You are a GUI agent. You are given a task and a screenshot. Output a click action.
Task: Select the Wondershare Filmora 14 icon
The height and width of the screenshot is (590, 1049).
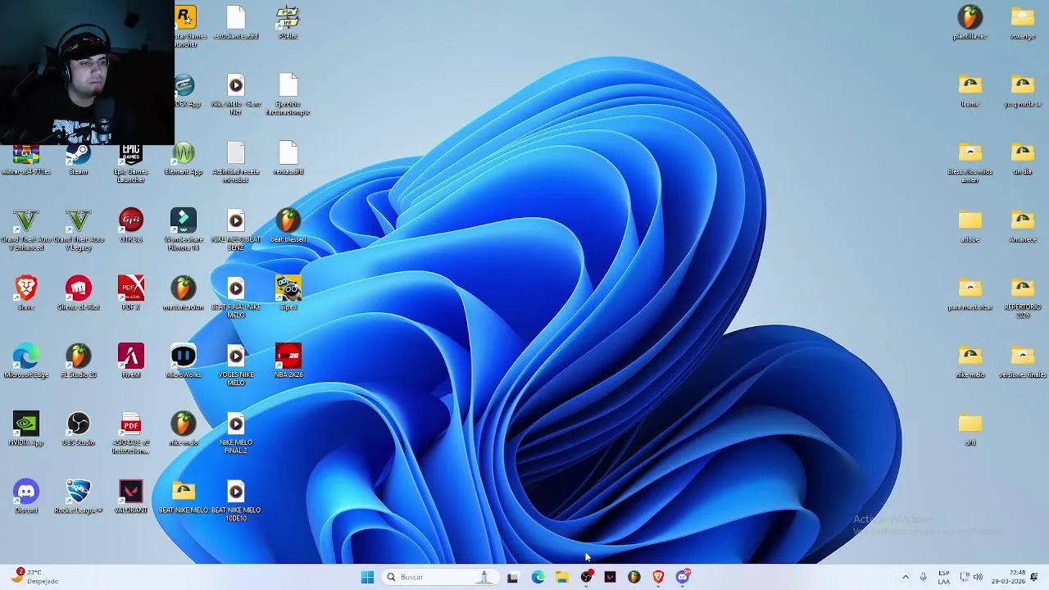point(184,229)
